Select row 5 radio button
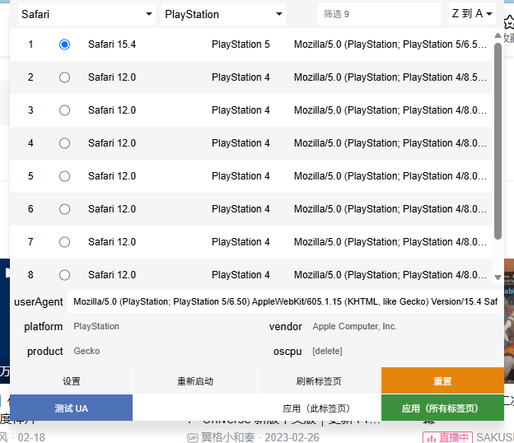The image size is (514, 443). coord(64,176)
